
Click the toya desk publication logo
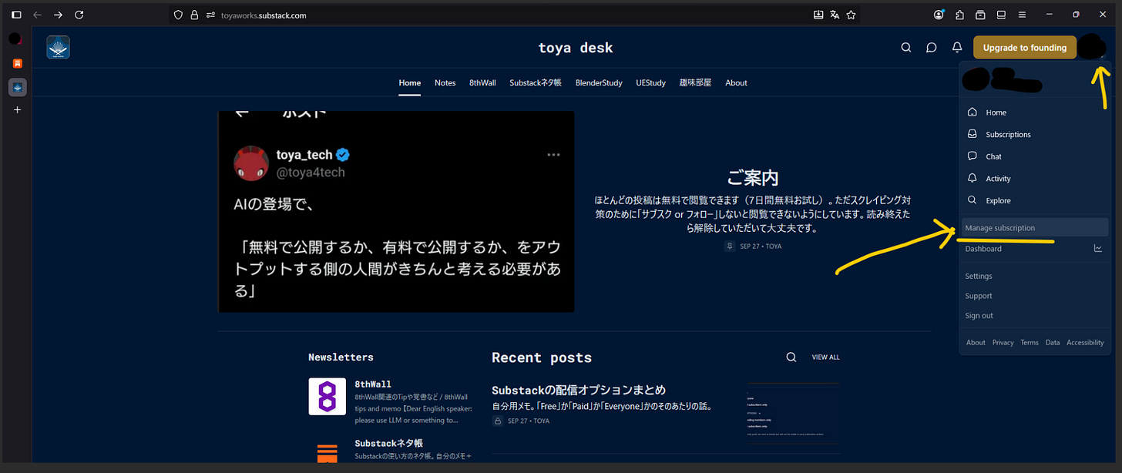[x=58, y=47]
